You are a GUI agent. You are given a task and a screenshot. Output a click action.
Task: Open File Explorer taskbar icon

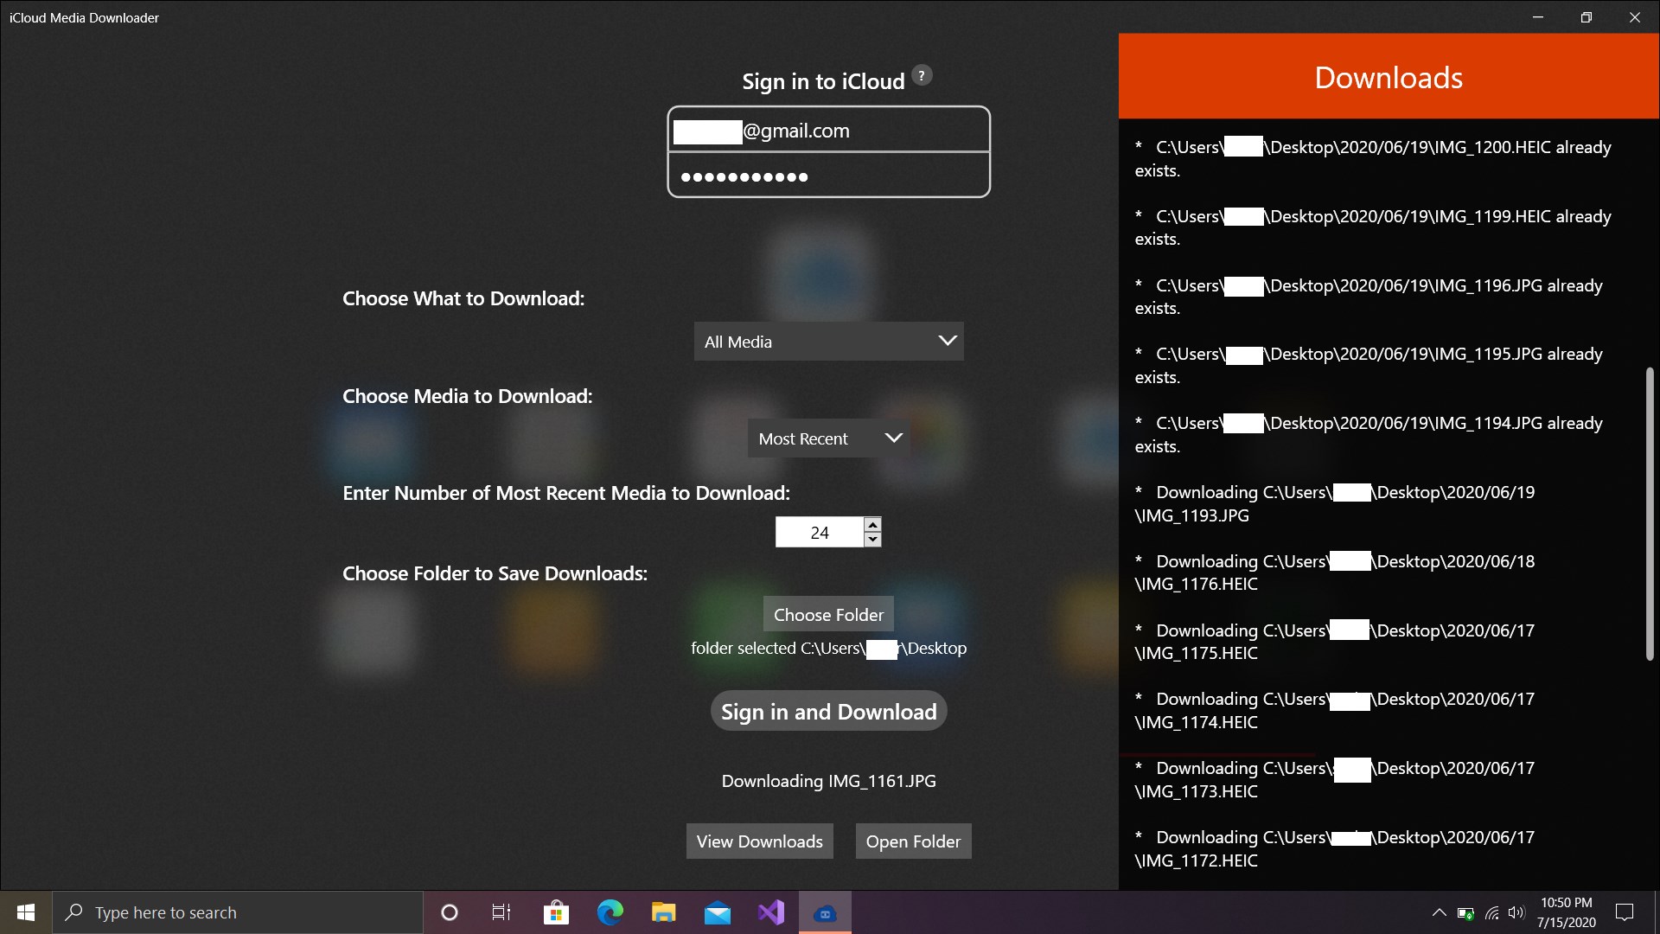pos(663,912)
